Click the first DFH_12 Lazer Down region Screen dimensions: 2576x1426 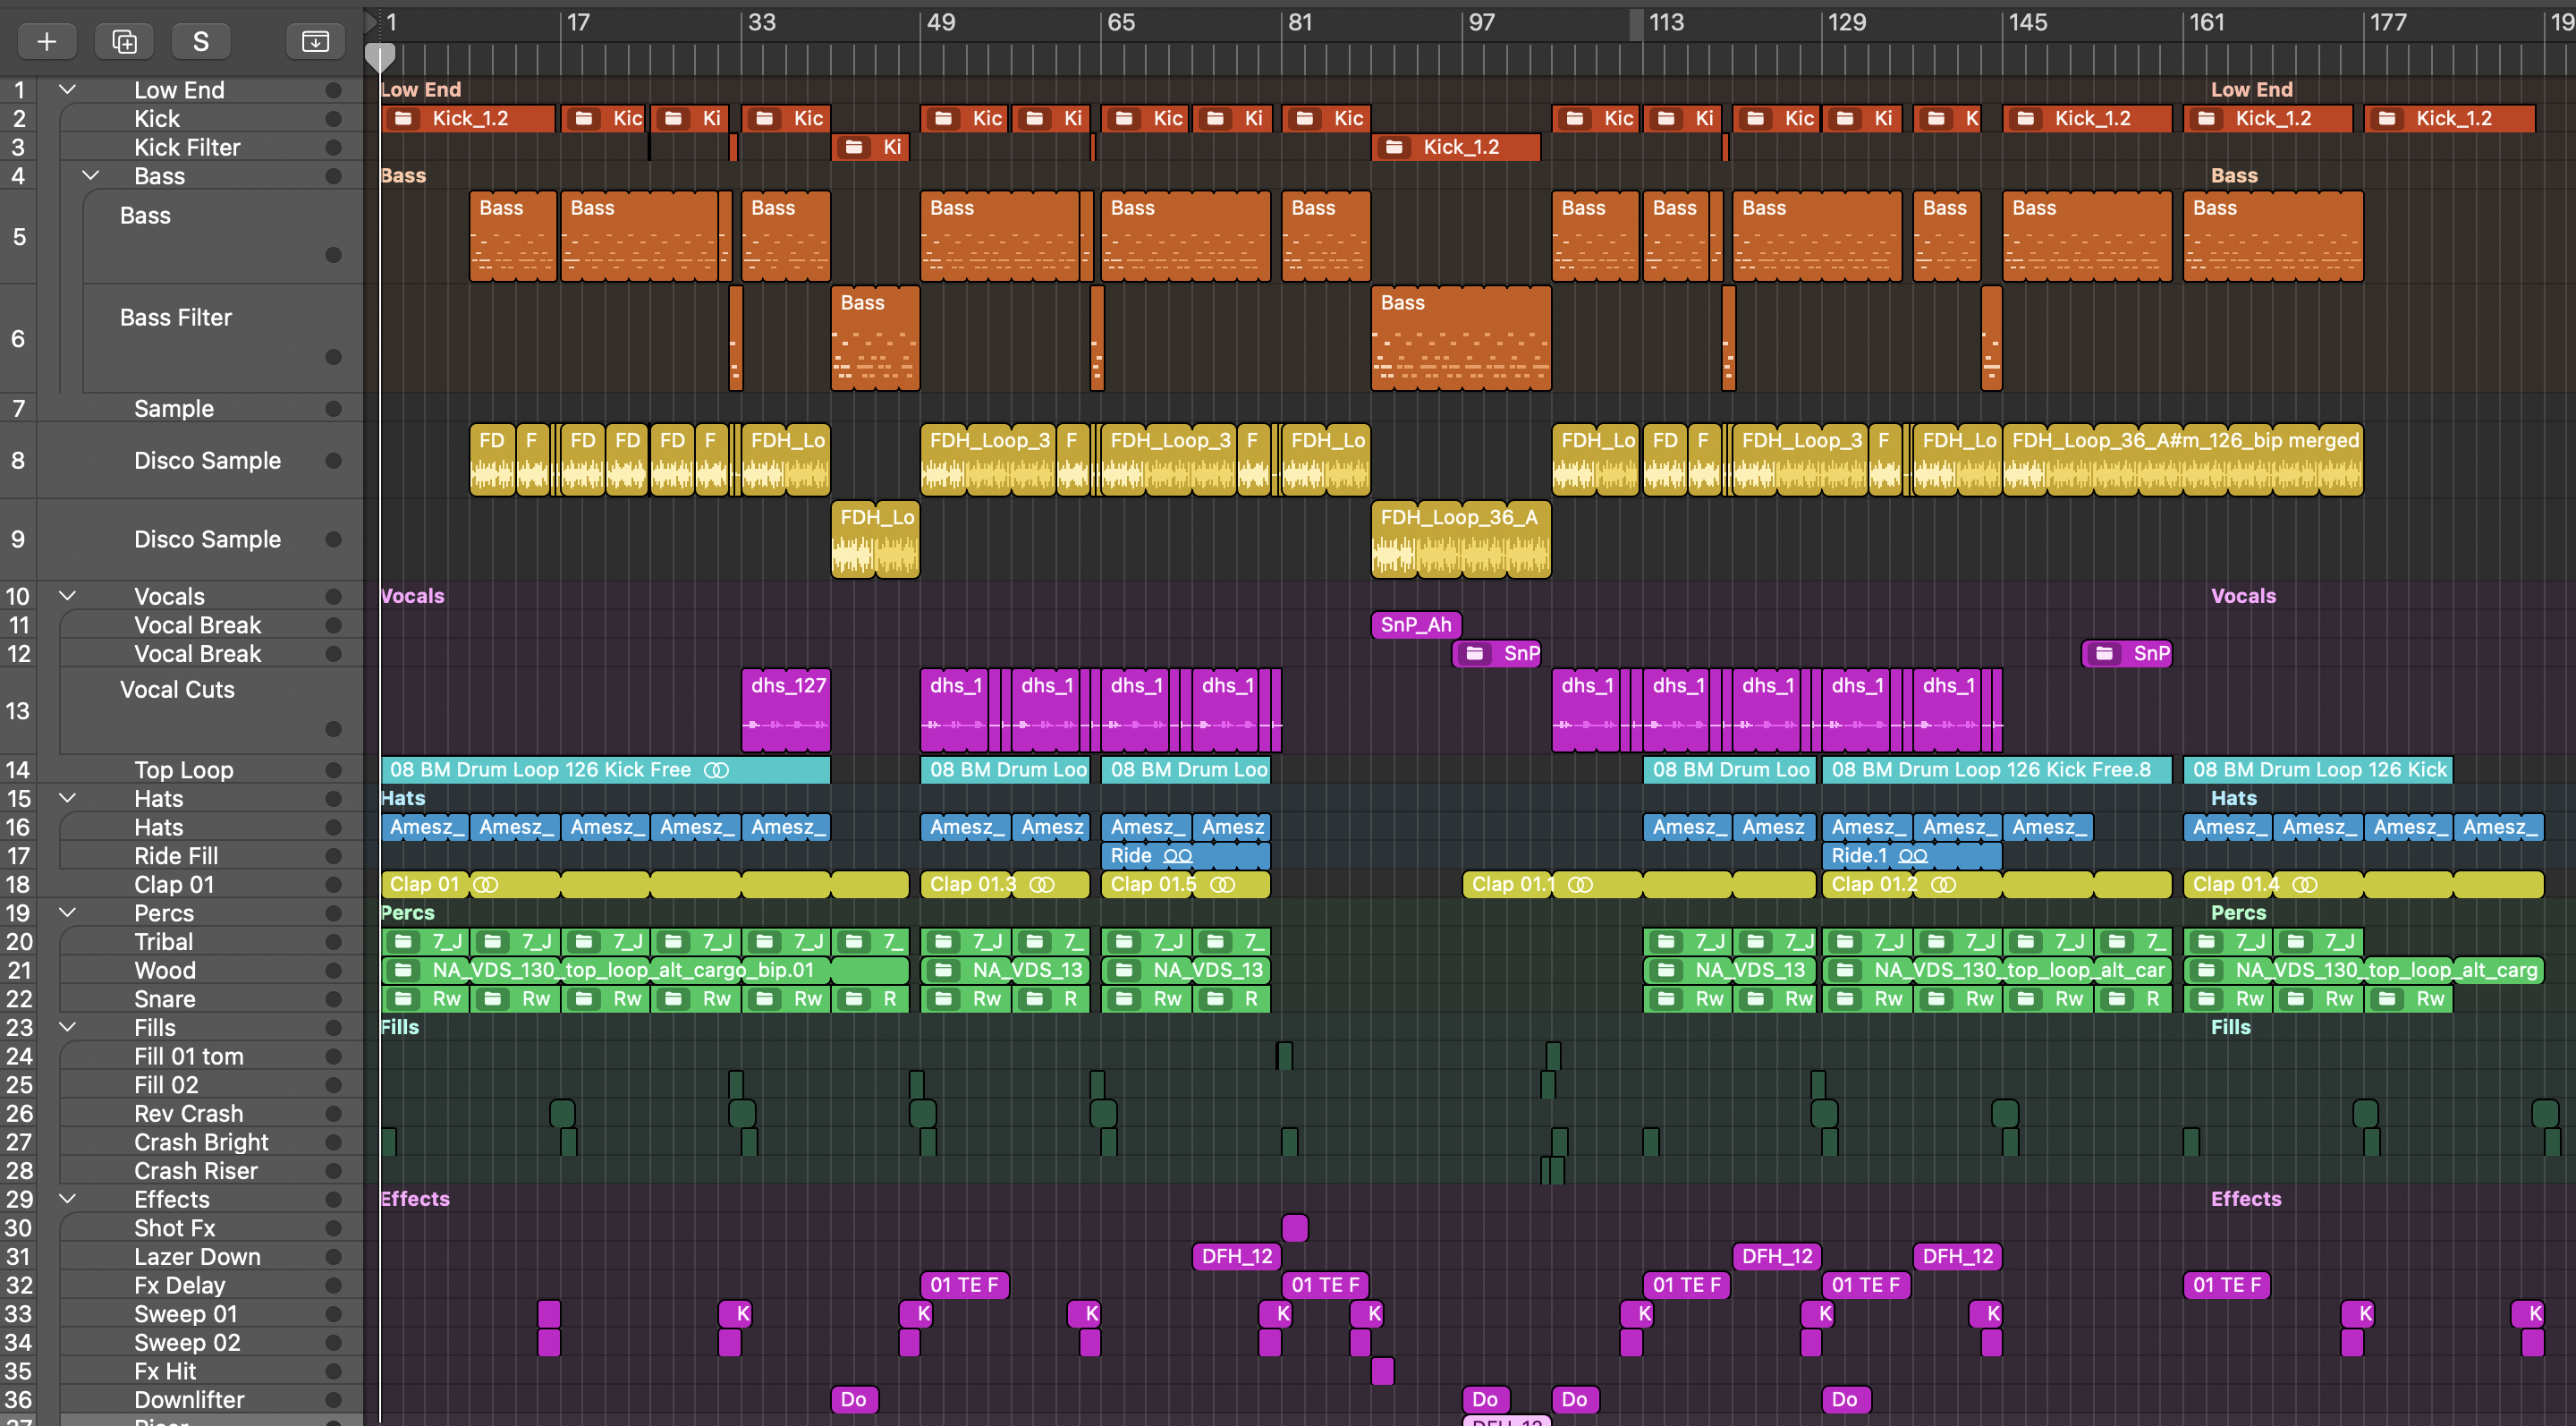(x=1236, y=1256)
